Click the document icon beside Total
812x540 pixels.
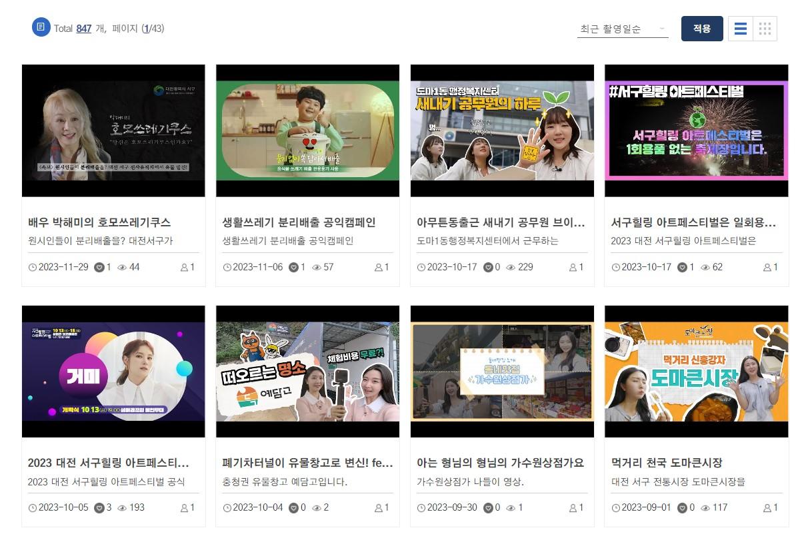point(41,27)
